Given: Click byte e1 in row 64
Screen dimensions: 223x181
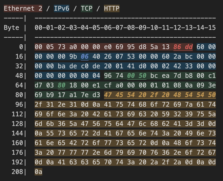Looking at the screenshot, I should 96,85.
